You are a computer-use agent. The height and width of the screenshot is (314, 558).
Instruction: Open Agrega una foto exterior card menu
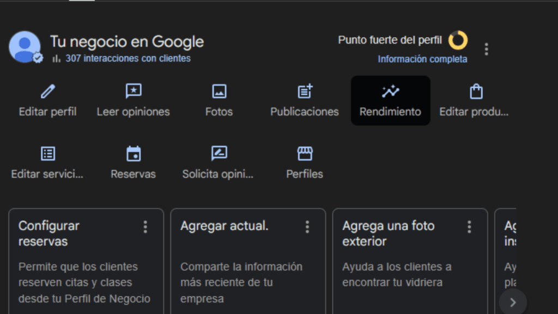point(469,227)
